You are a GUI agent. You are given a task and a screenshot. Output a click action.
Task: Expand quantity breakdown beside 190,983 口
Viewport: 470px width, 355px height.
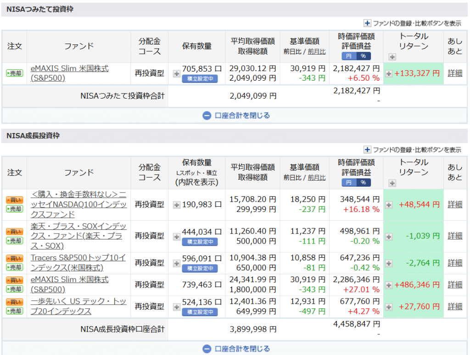(177, 205)
